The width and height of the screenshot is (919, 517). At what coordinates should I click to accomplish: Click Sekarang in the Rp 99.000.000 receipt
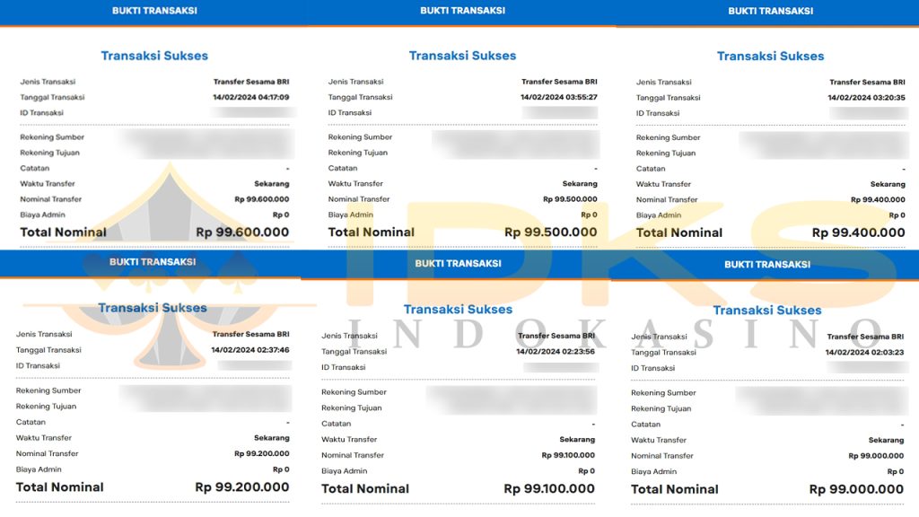click(x=886, y=440)
